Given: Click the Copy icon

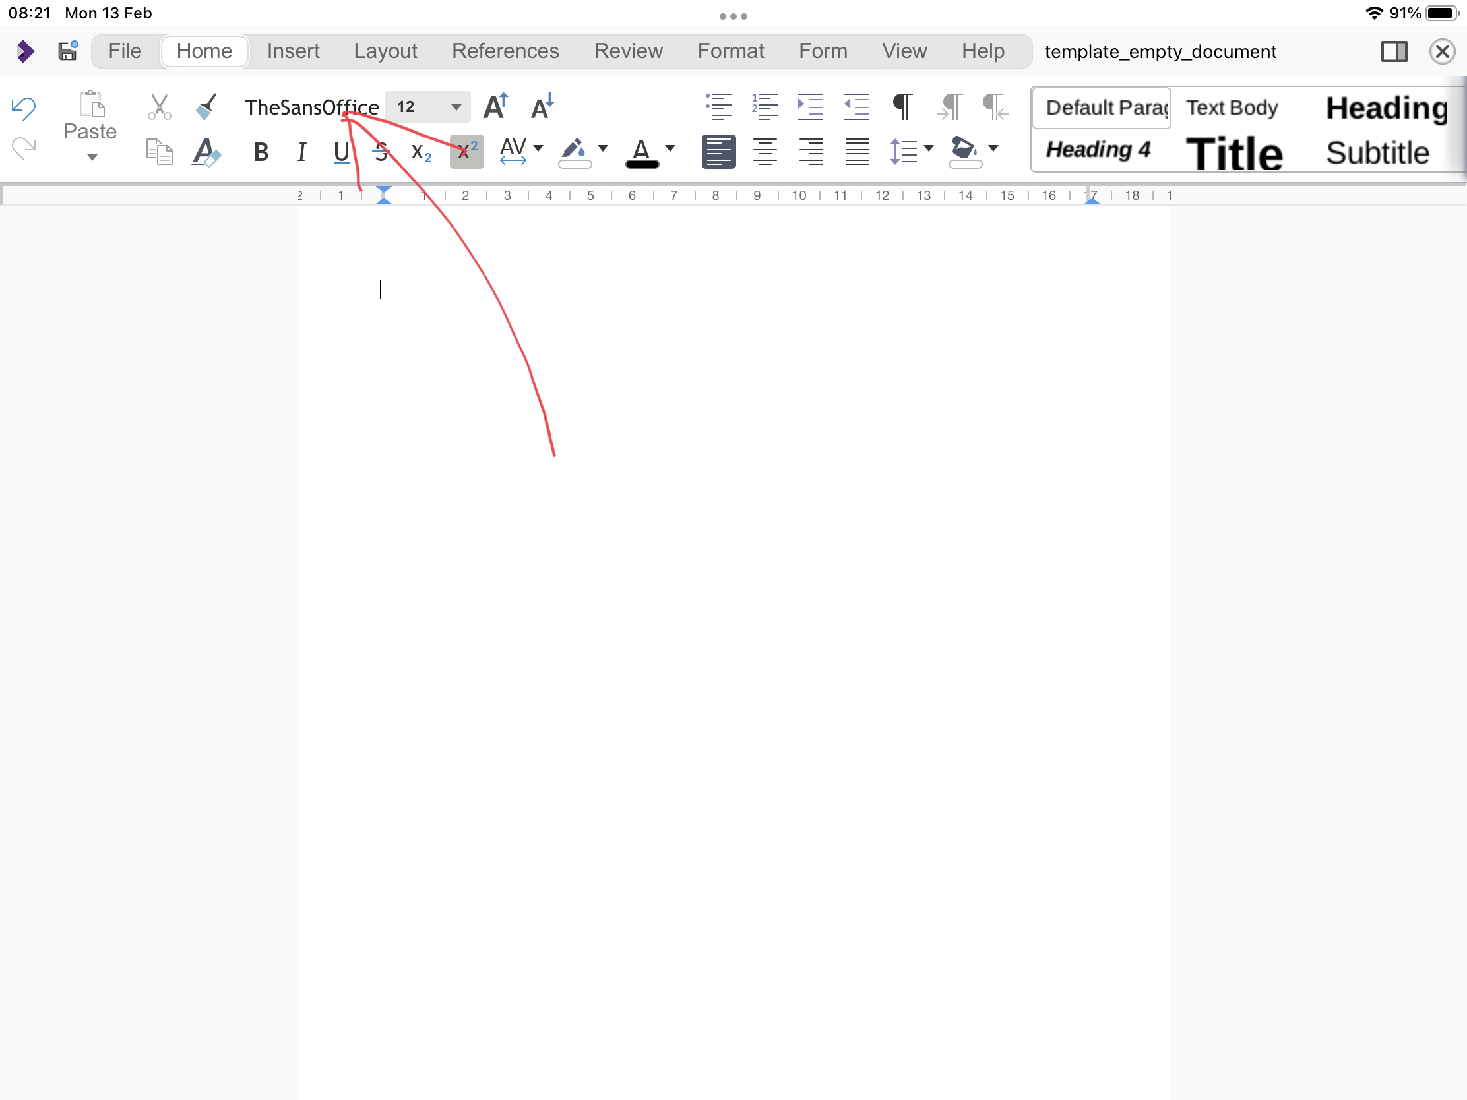Looking at the screenshot, I should pyautogui.click(x=158, y=151).
